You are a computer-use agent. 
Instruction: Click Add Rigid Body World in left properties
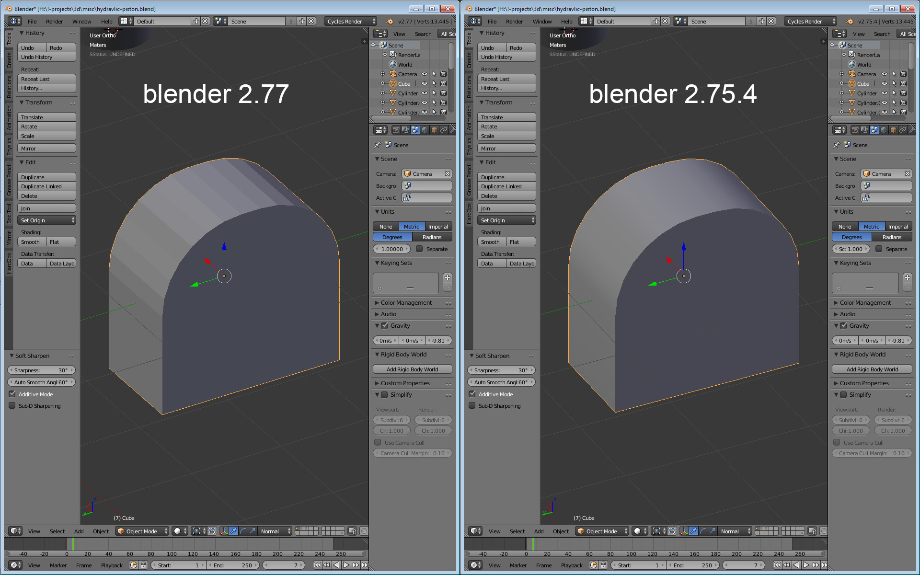point(412,369)
